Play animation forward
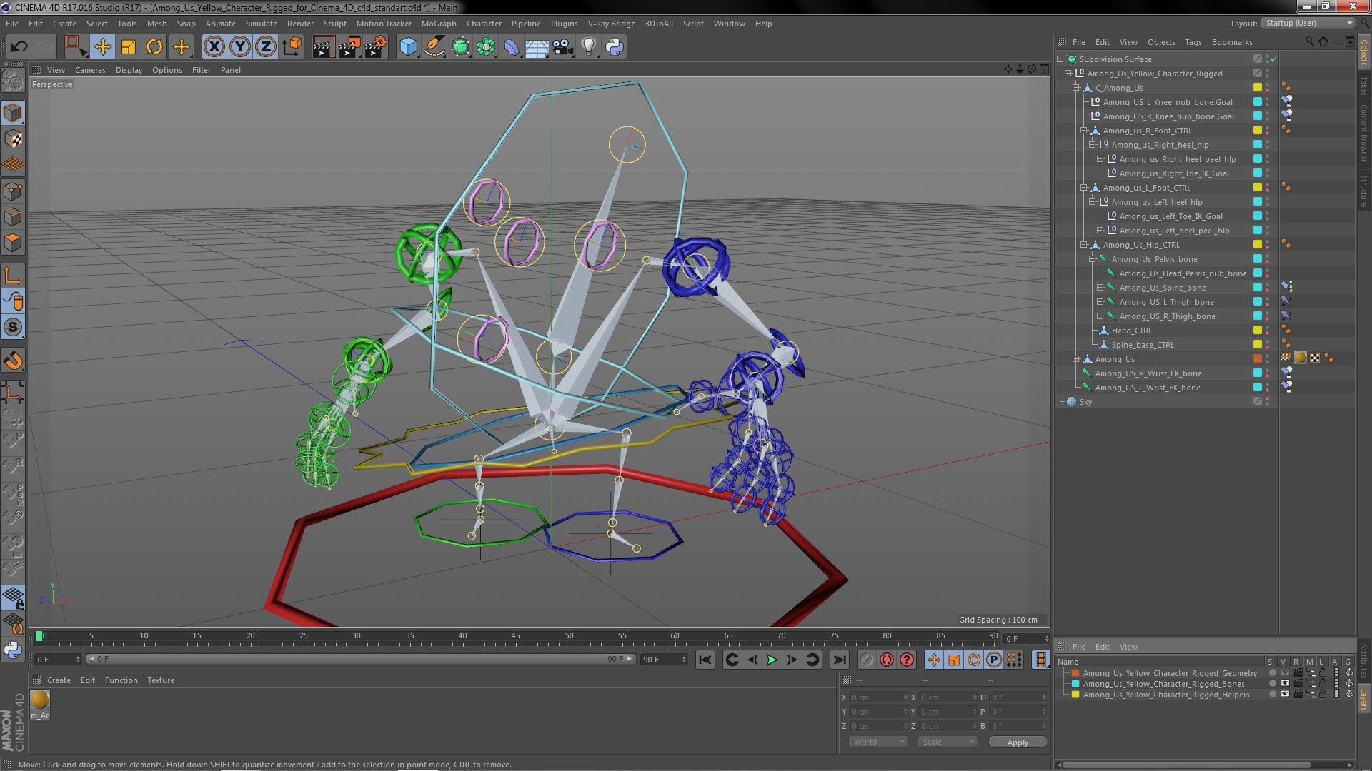Viewport: 1372px width, 771px height. 772,660
